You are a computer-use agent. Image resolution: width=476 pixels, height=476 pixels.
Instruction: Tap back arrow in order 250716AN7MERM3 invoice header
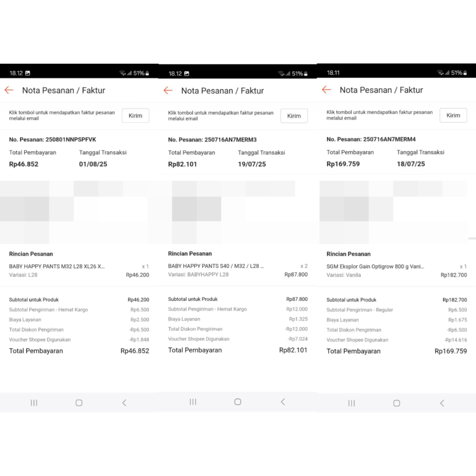[168, 90]
